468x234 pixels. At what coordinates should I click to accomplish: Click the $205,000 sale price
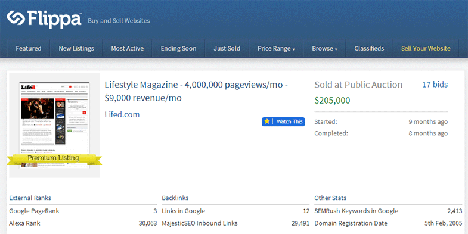(332, 101)
